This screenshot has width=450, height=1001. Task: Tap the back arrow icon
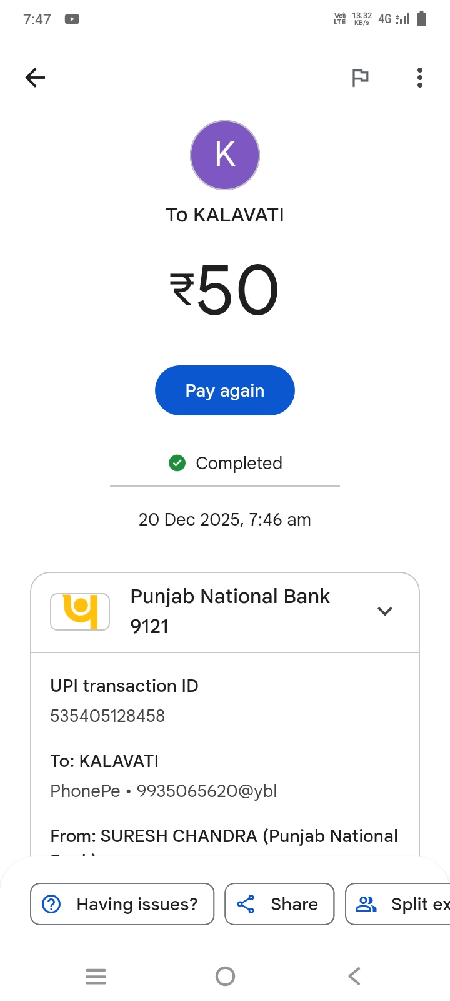(x=36, y=78)
